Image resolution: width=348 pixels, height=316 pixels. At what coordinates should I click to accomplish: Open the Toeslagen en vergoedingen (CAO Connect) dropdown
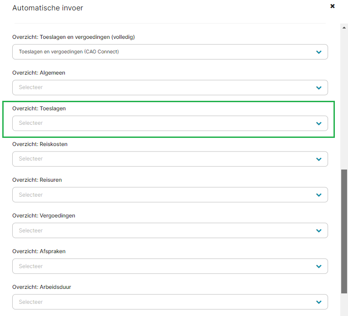[170, 52]
